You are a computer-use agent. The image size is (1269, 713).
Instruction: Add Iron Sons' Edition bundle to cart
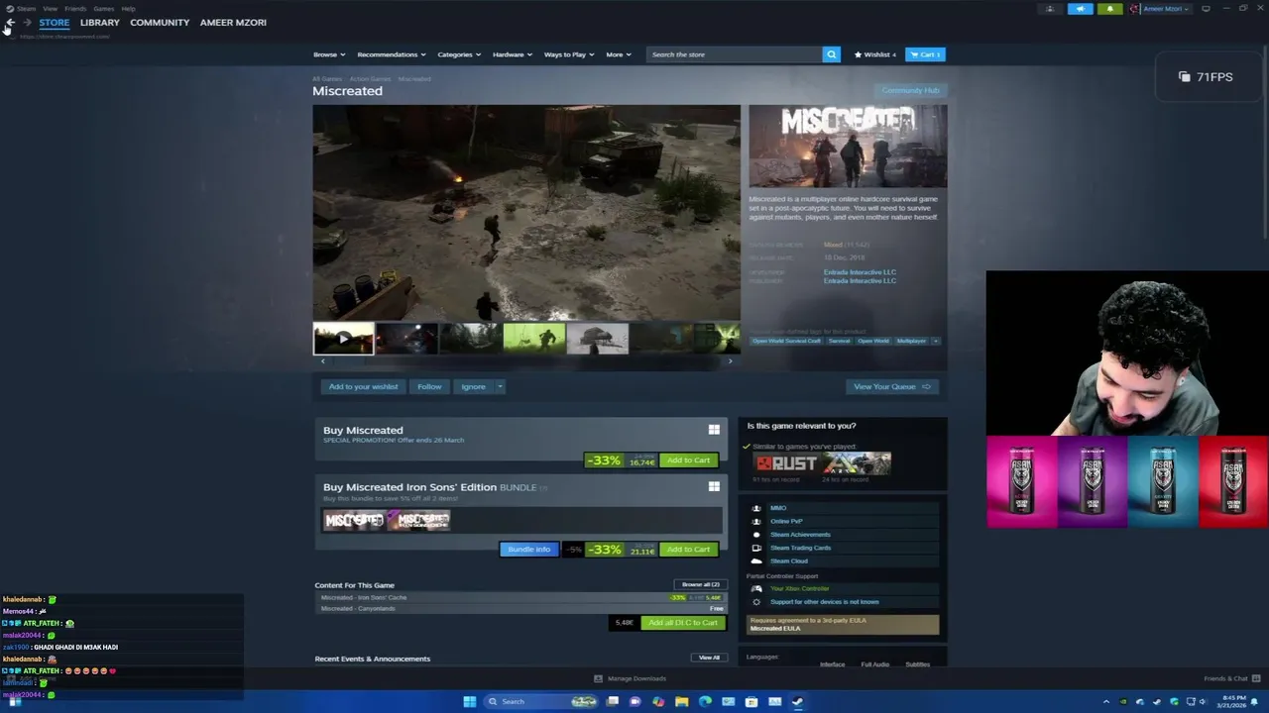(x=688, y=550)
